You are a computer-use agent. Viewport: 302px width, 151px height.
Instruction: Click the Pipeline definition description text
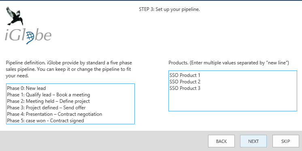tap(69, 69)
